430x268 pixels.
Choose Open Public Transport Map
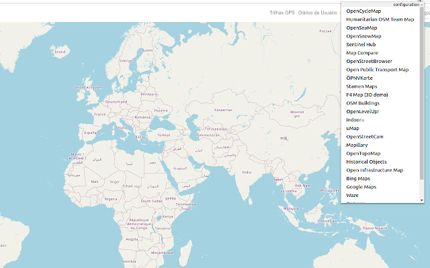coord(377,70)
